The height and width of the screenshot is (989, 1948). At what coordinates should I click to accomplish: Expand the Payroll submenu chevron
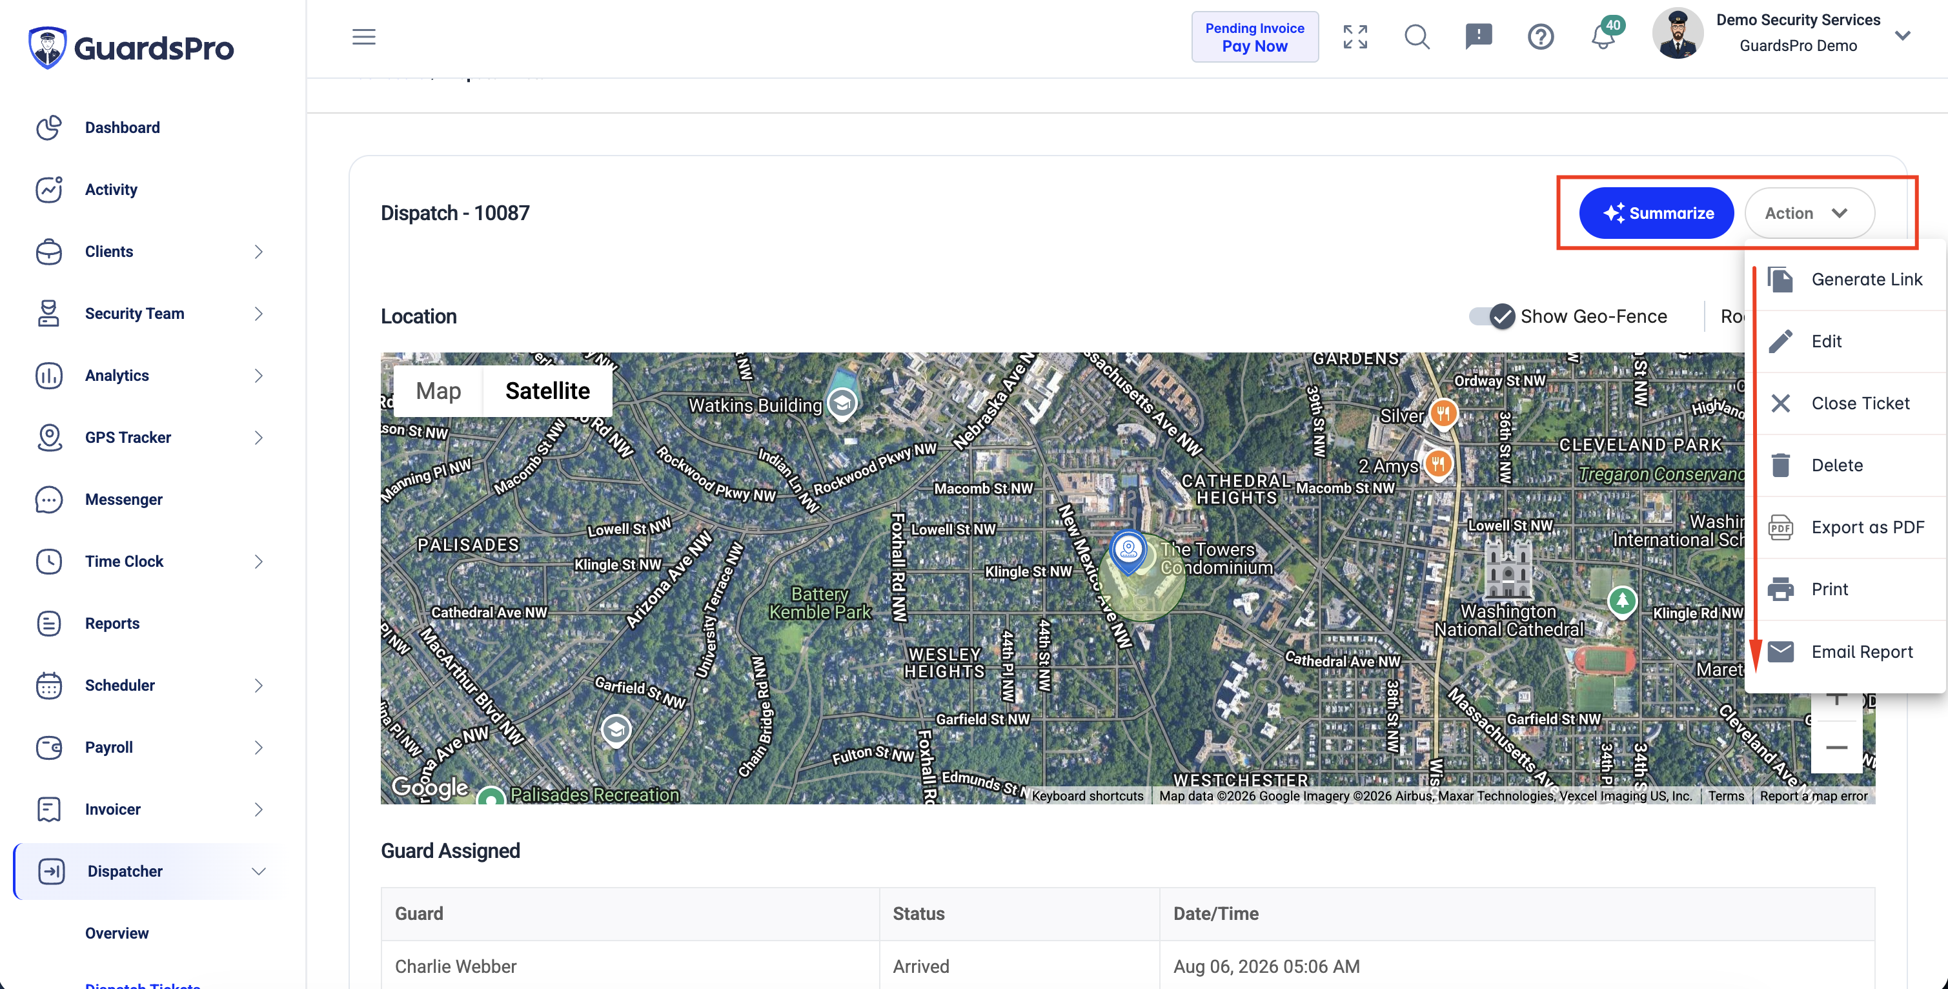pyautogui.click(x=259, y=747)
